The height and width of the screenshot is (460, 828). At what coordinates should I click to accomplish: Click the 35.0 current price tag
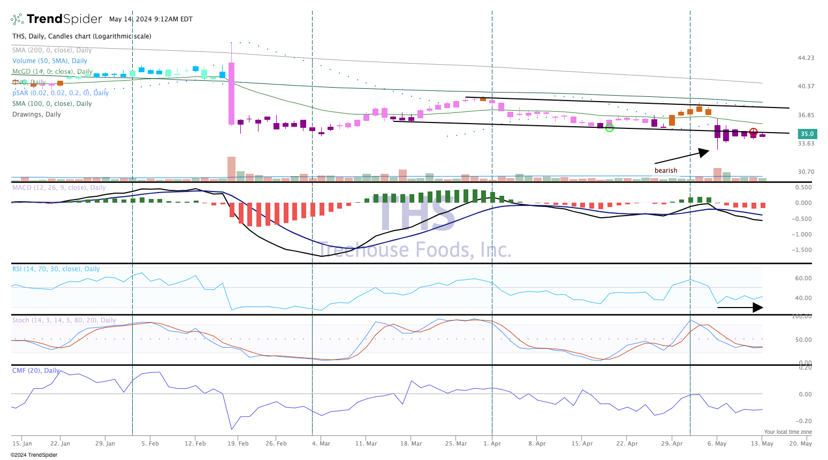tap(807, 134)
